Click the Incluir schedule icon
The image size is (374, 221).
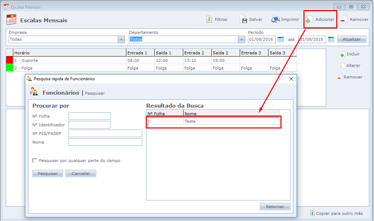(343, 54)
